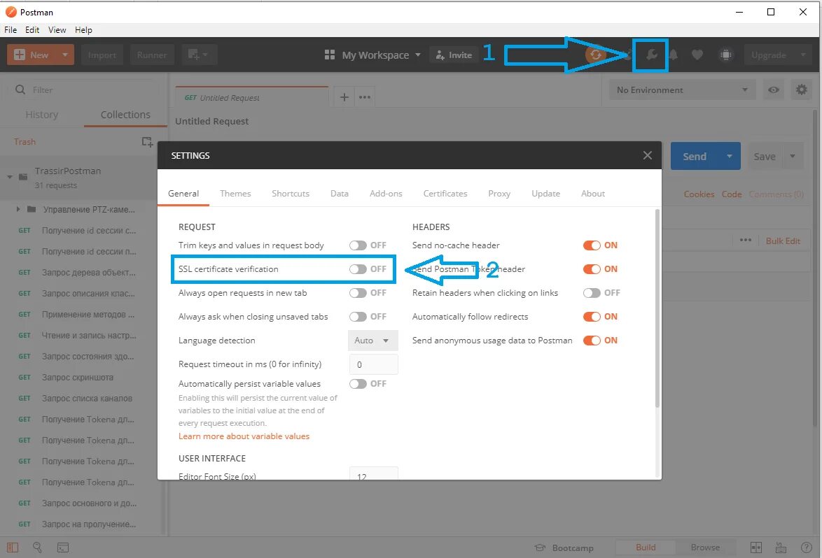Open the notifications bell icon

coord(674,55)
